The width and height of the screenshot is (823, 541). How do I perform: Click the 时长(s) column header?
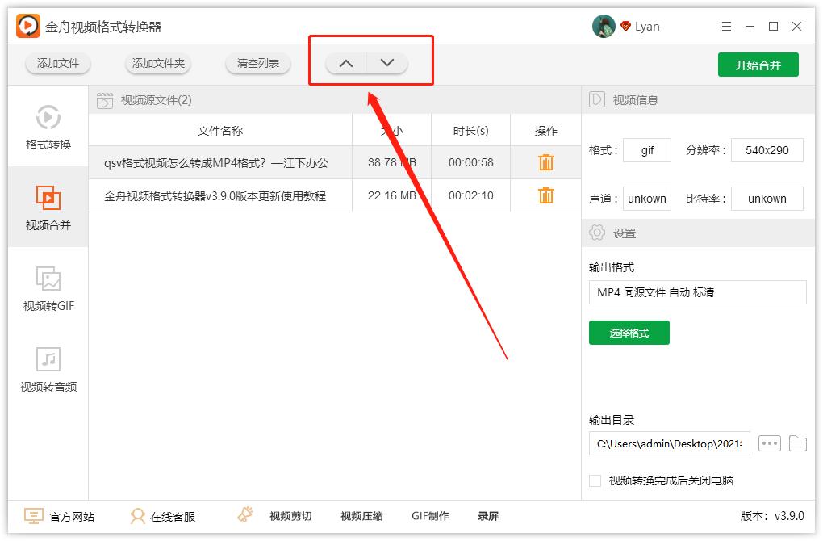[x=470, y=130]
